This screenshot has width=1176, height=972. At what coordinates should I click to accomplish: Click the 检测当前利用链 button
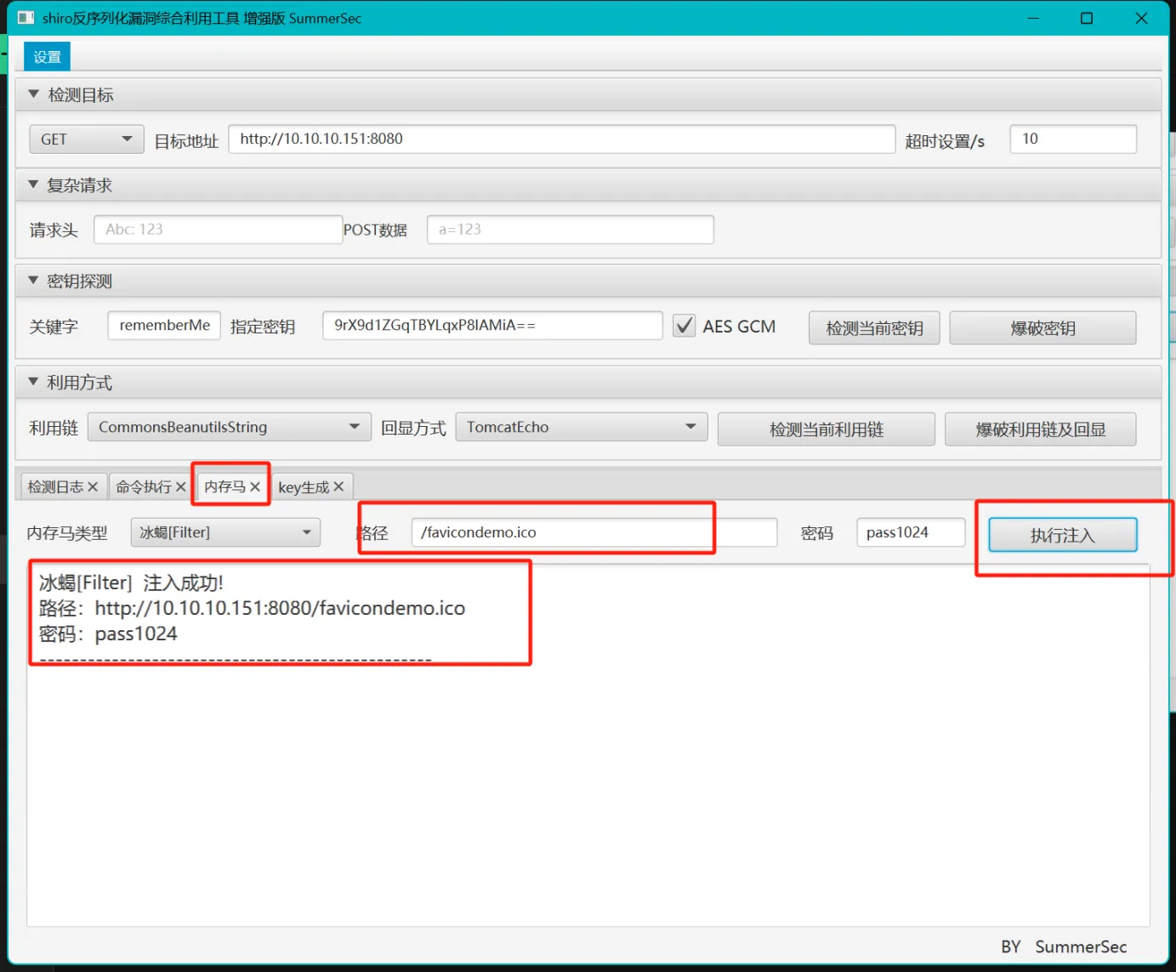pyautogui.click(x=827, y=429)
